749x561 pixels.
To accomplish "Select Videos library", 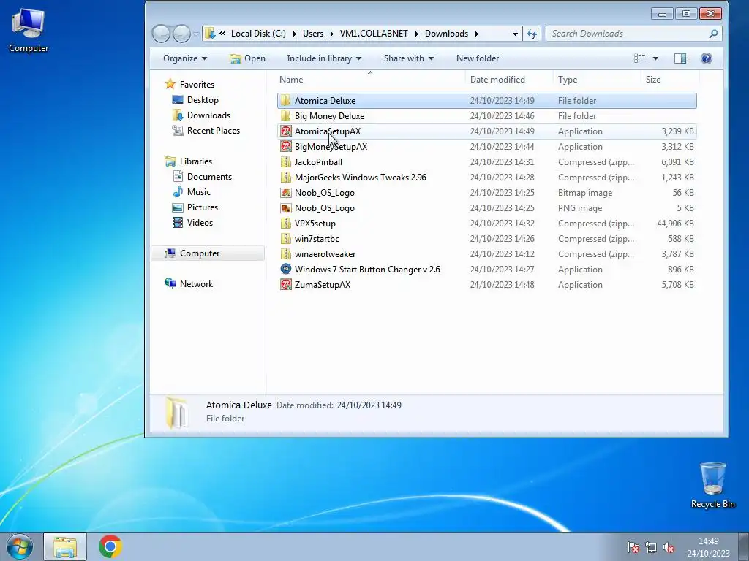I will 200,222.
